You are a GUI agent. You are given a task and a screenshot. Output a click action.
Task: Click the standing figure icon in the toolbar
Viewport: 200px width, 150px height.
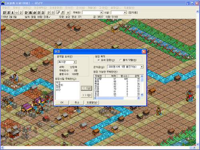point(12,12)
